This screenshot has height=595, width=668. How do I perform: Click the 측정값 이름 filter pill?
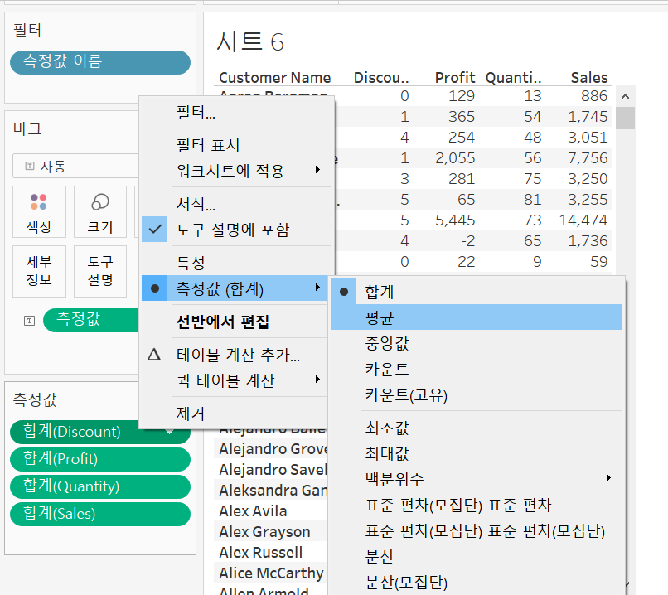coord(100,62)
